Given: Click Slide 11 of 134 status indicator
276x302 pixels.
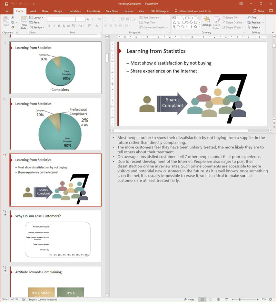Looking at the screenshot, I should click(x=10, y=300).
